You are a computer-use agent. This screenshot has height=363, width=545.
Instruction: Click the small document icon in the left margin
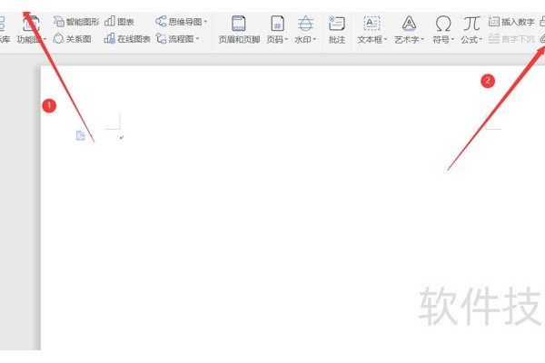click(80, 135)
